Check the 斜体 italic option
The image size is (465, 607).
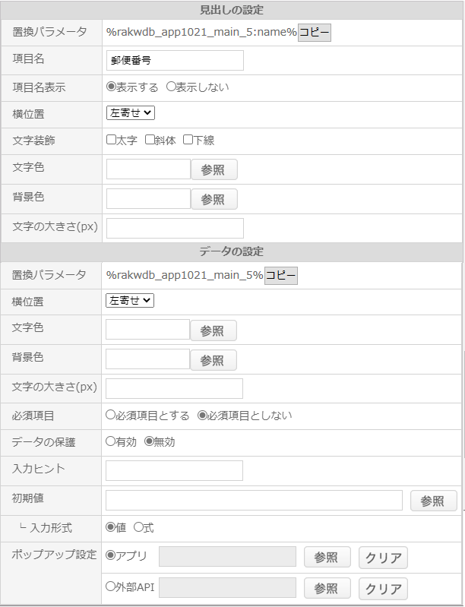point(150,139)
